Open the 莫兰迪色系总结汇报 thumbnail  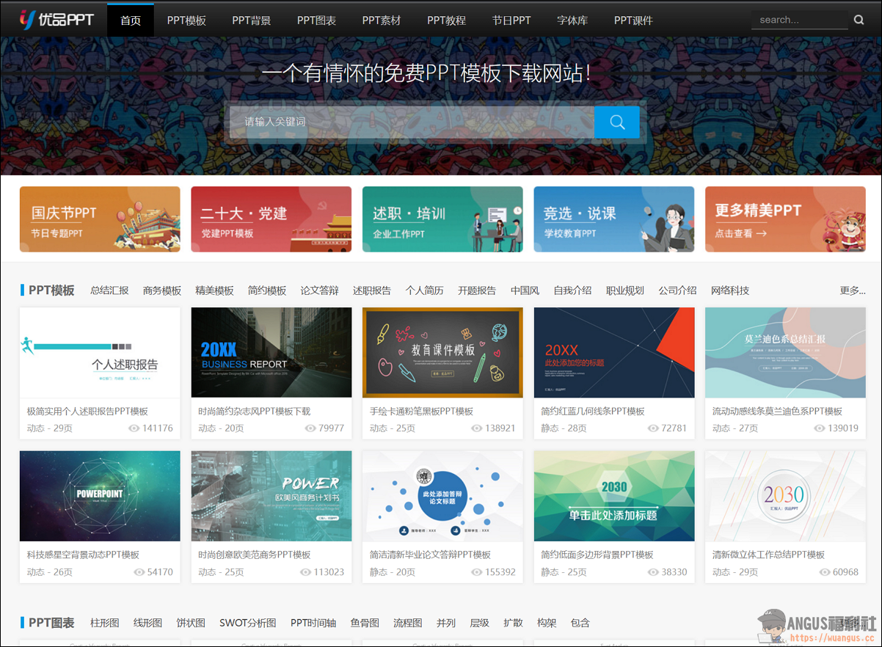[785, 353]
